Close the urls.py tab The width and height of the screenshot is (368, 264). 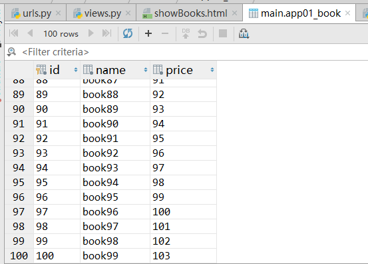pos(58,13)
